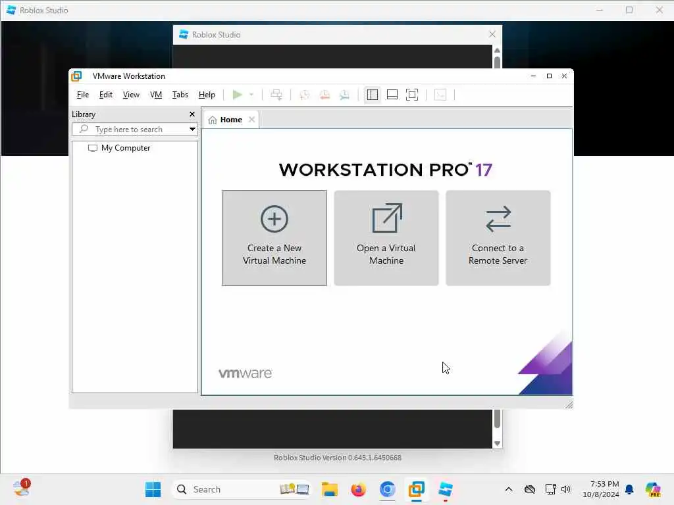Image resolution: width=674 pixels, height=505 pixels.
Task: Click Open a Virtual Machine tile
Action: 386,238
